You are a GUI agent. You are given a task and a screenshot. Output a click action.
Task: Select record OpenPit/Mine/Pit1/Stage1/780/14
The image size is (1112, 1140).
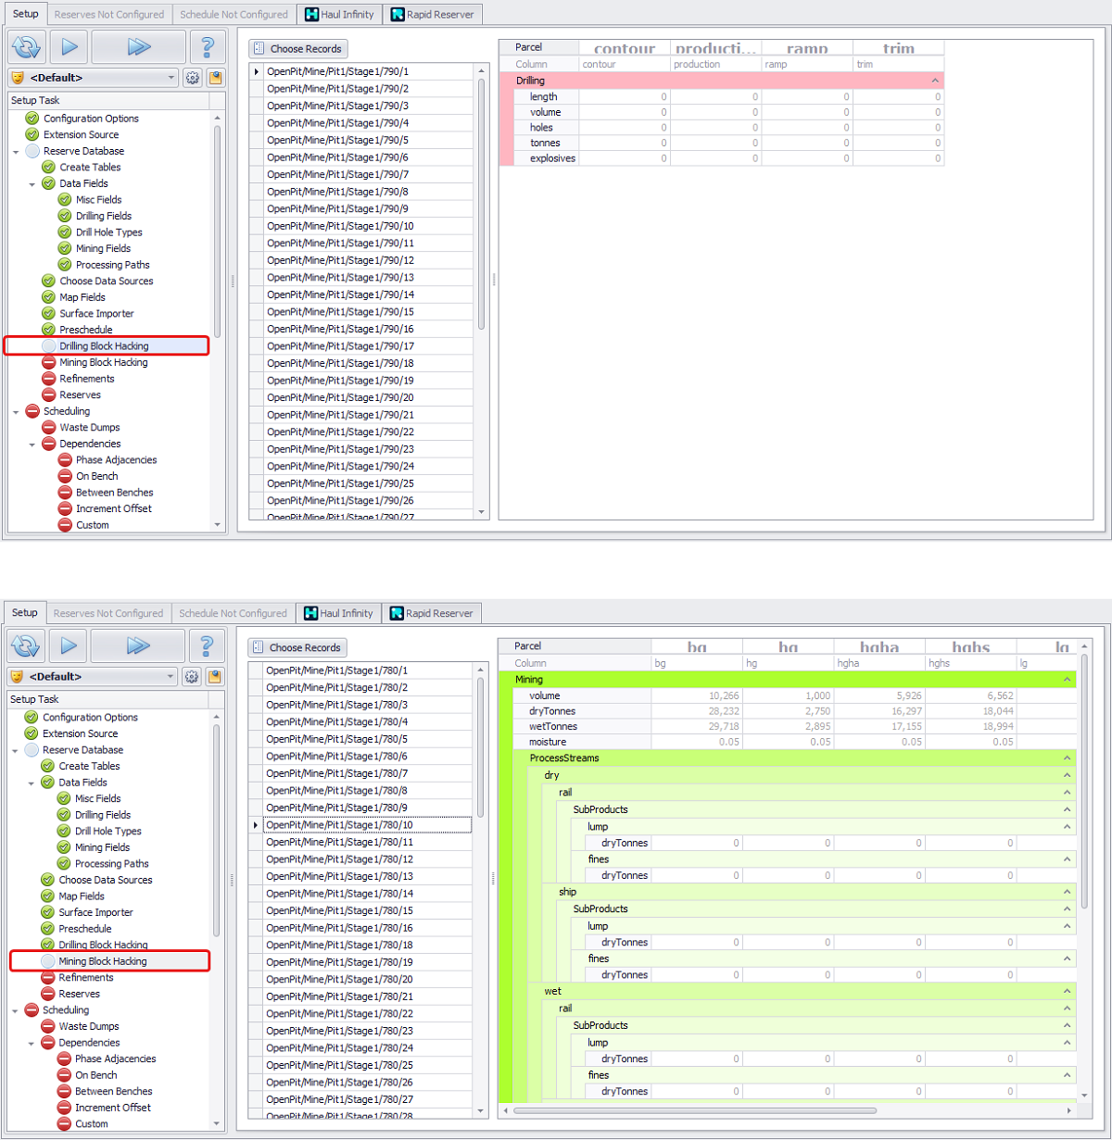point(339,894)
